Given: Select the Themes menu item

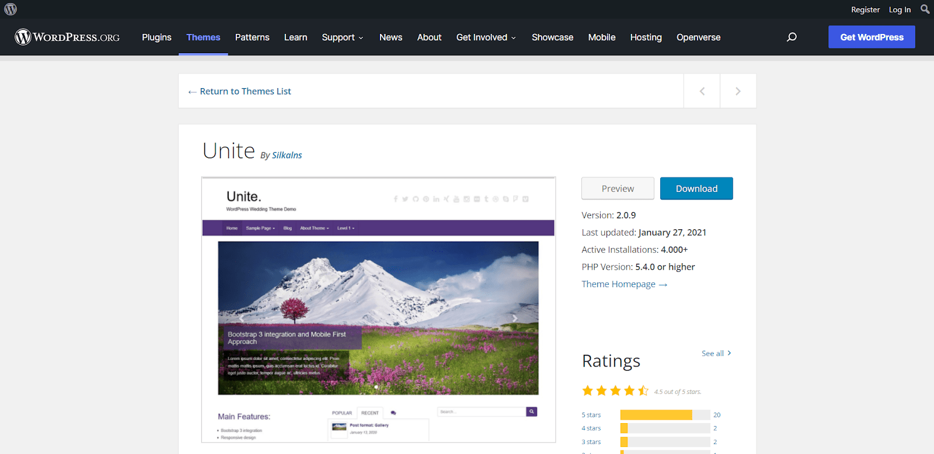Looking at the screenshot, I should click(203, 37).
